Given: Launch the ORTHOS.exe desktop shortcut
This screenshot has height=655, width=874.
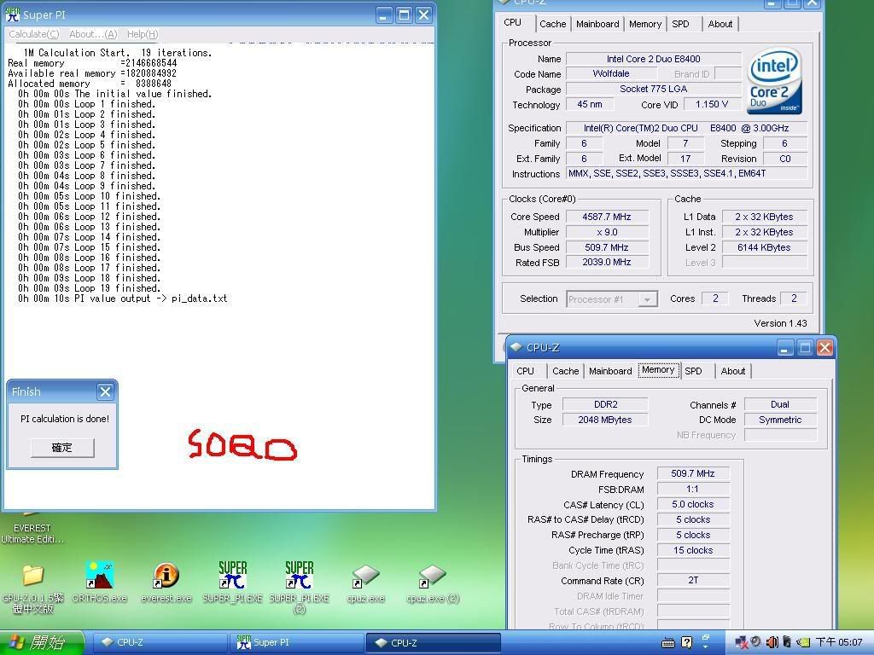Looking at the screenshot, I should click(99, 582).
